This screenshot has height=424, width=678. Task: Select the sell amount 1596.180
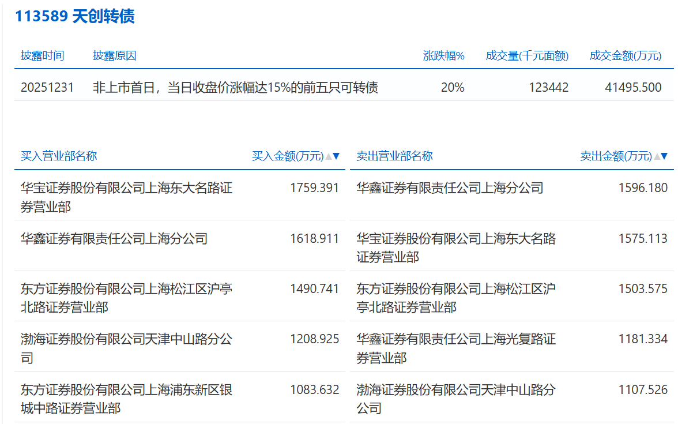pos(643,188)
